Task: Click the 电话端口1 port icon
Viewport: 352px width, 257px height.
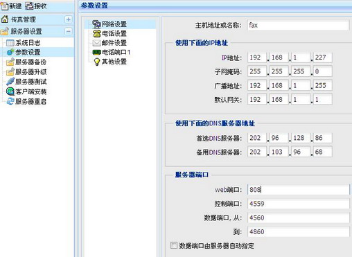Action: 96,52
